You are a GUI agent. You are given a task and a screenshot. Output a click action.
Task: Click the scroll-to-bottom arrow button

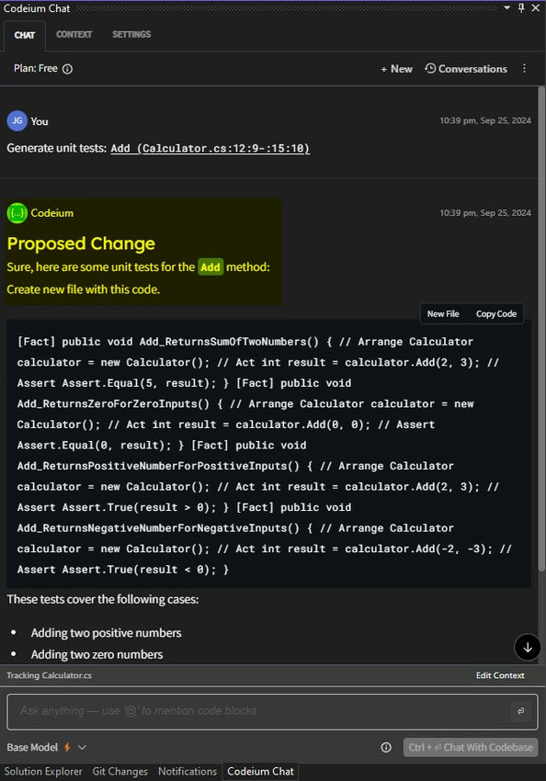(x=528, y=647)
